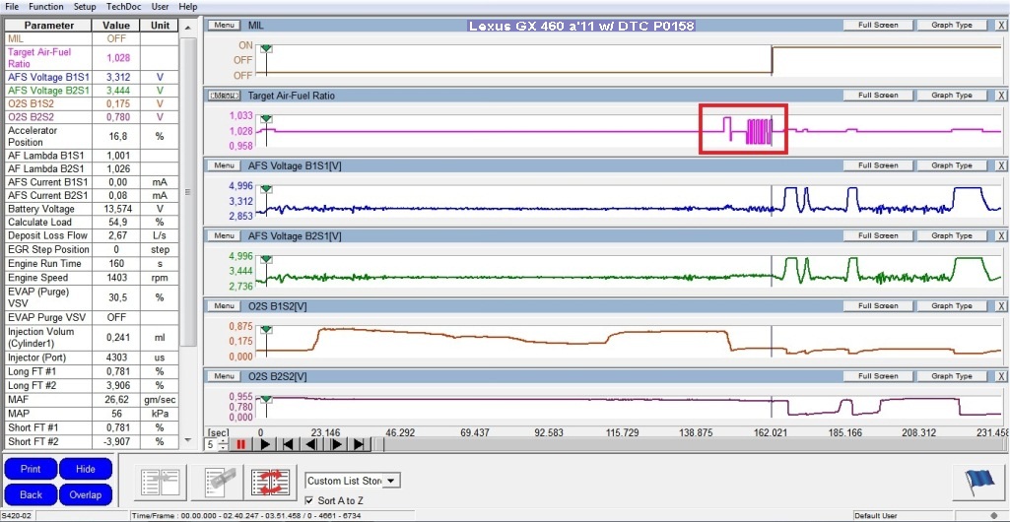This screenshot has height=522, width=1010.
Task: Open Graph Type for the MIL graph
Action: [951, 25]
